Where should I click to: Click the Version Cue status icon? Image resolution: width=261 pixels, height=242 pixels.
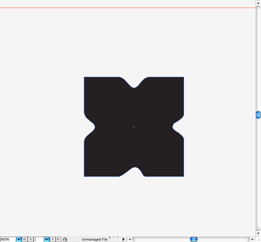coord(65,239)
